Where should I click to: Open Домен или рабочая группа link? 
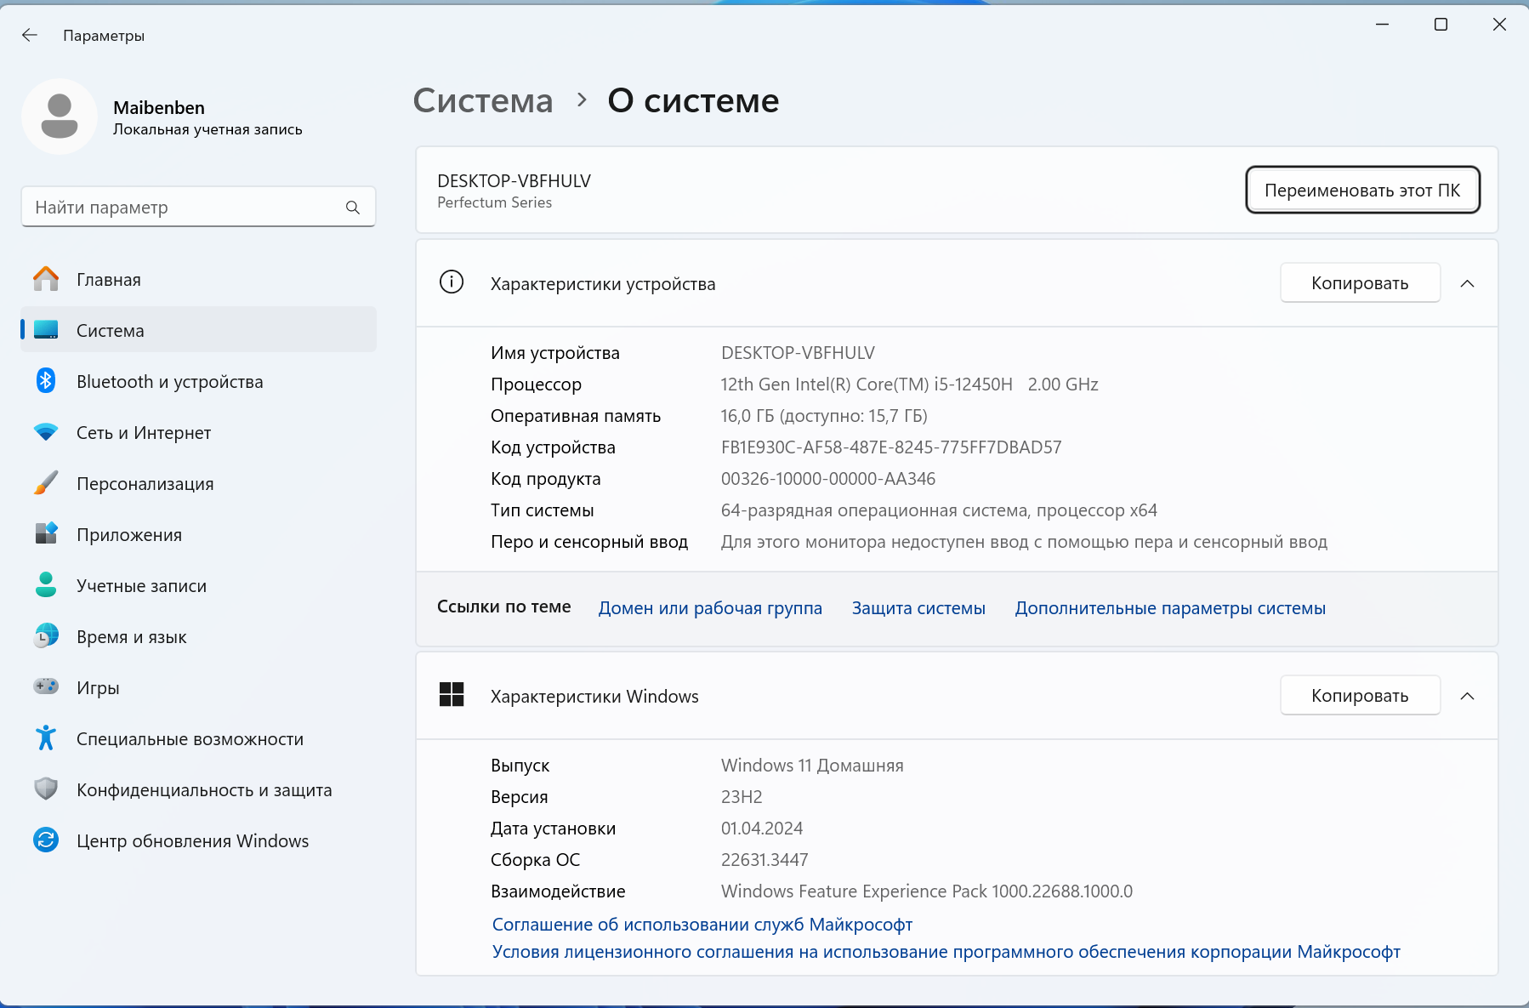pos(710,608)
